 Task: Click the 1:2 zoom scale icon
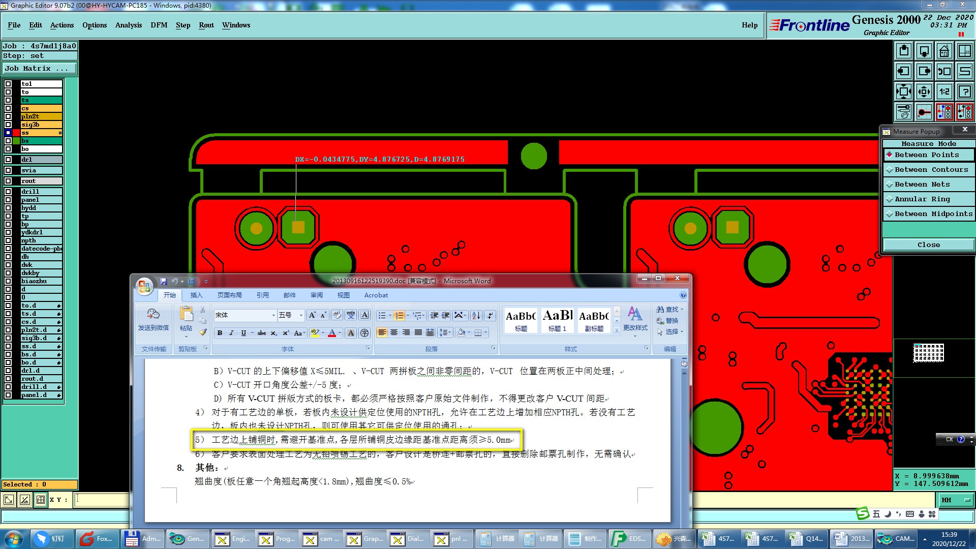[944, 91]
